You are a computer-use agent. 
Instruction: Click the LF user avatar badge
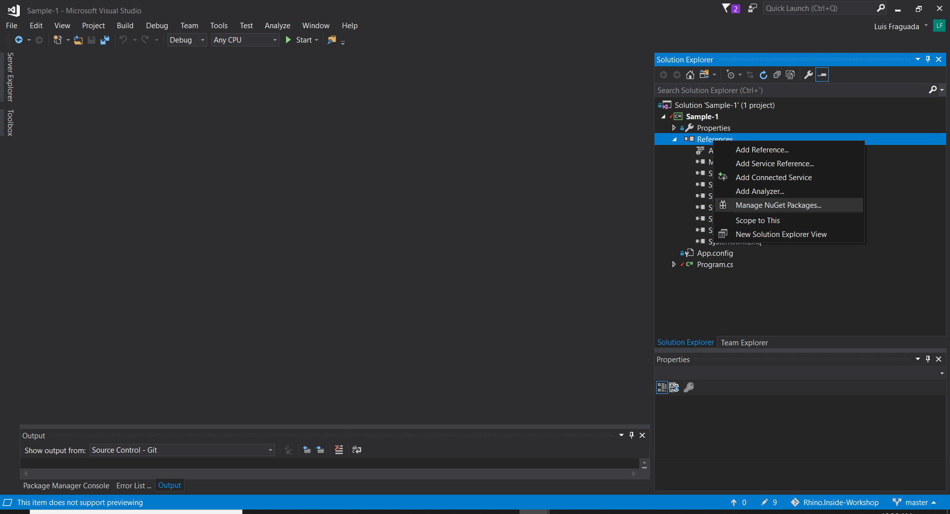939,26
